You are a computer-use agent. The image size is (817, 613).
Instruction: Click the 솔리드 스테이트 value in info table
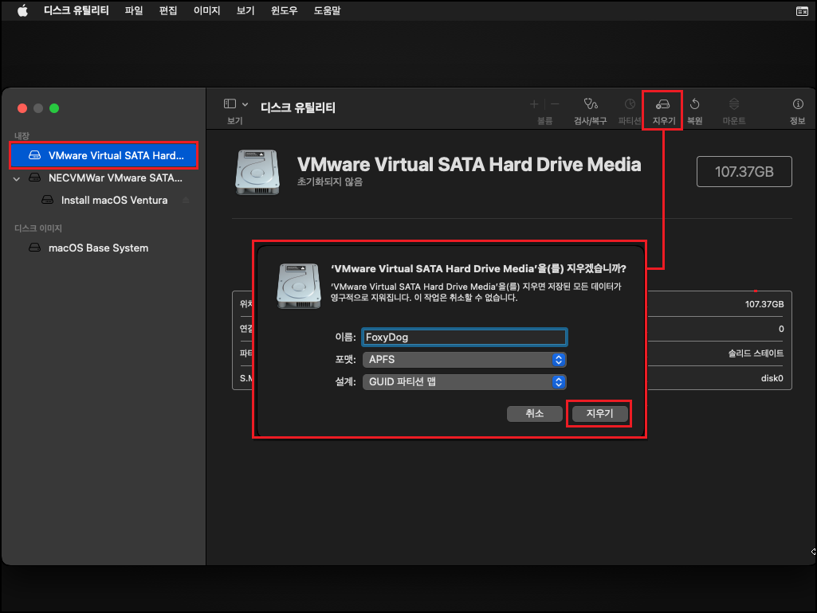[756, 353]
